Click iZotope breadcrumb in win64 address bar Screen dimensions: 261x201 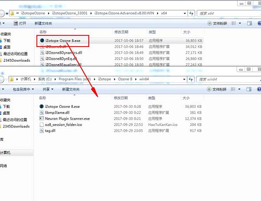click(x=104, y=79)
